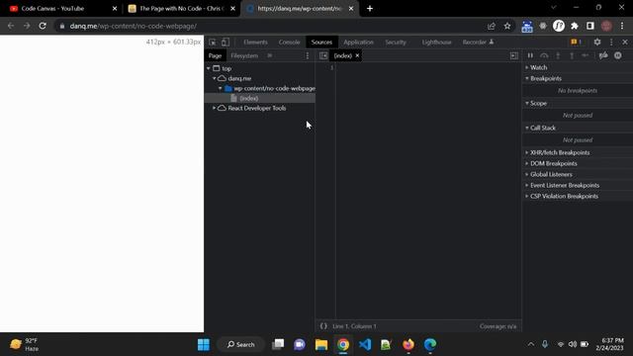This screenshot has height=356, width=633.
Task: Open the Chrome three-dot menu
Action: (x=622, y=26)
